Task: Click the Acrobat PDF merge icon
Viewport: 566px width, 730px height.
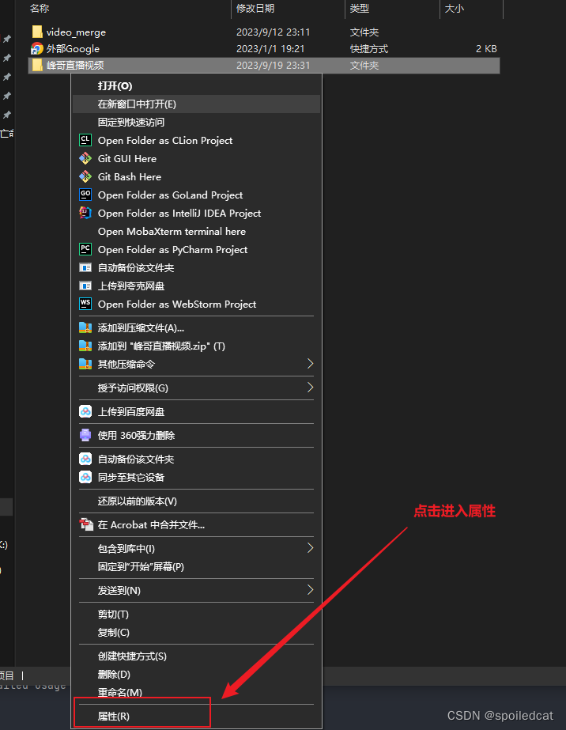Action: (x=86, y=524)
